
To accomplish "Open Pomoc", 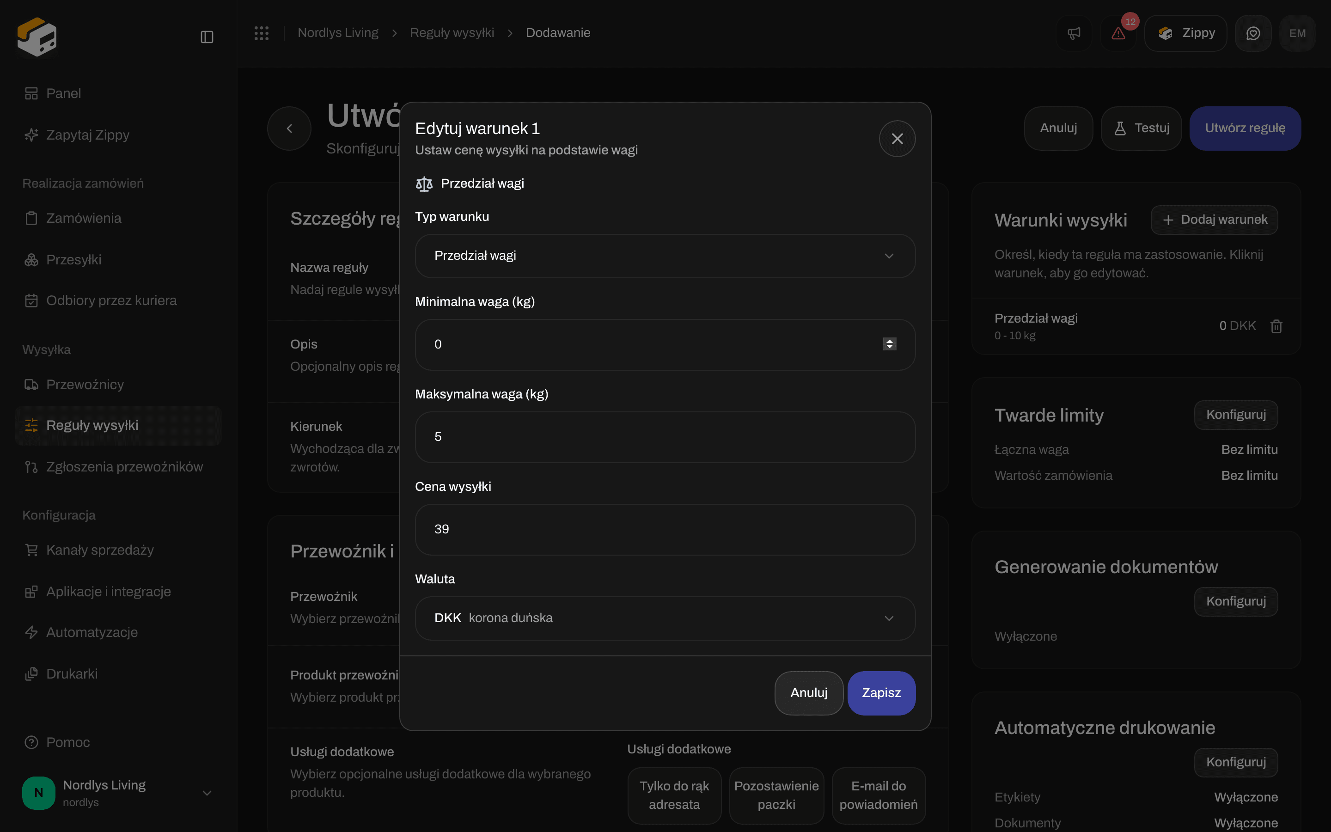I will coord(118,742).
